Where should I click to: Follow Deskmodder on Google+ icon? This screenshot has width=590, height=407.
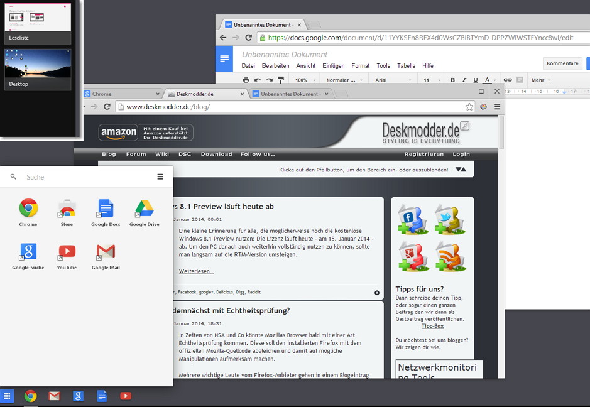(413, 256)
